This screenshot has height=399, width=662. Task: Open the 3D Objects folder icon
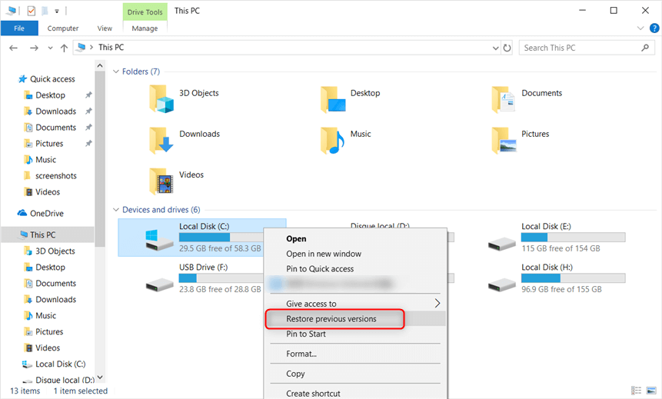[162, 98]
